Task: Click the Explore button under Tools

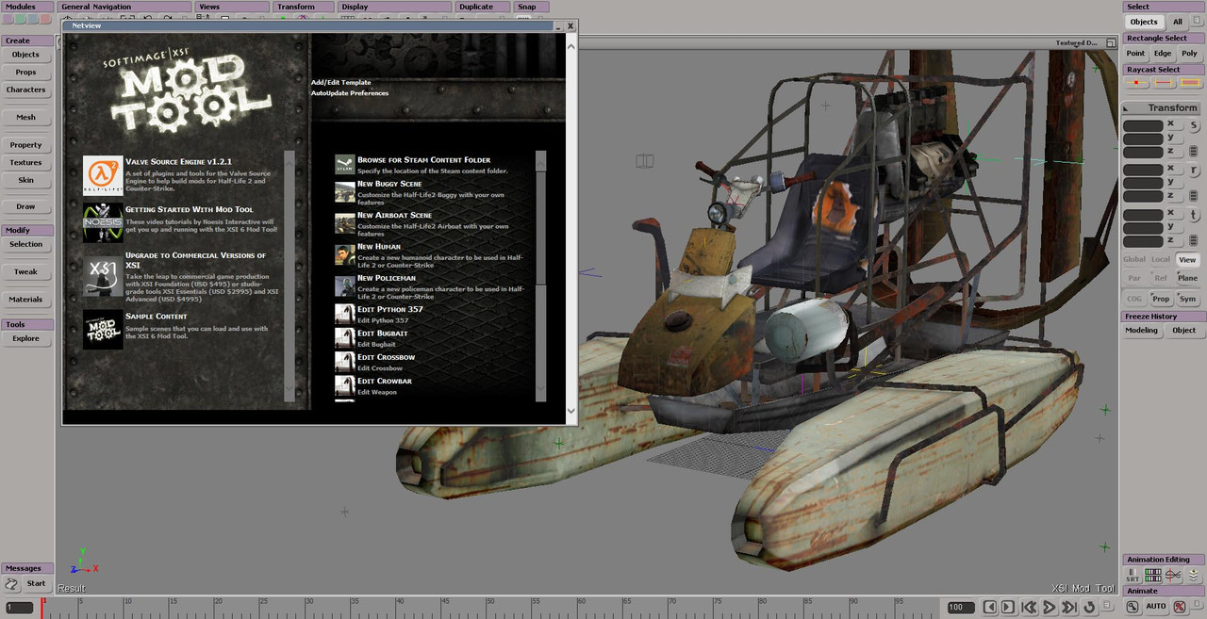Action: [26, 339]
